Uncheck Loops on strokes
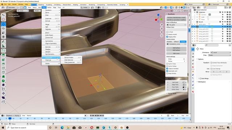Screen dimensions: 232x130 tap(167, 69)
